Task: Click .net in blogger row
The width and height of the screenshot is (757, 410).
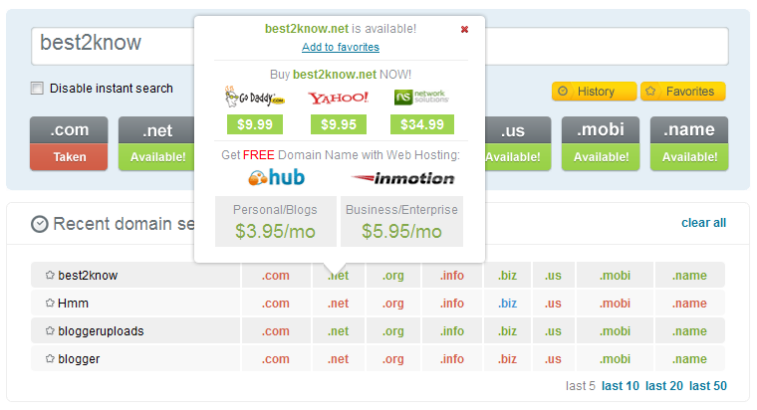Action: click(x=338, y=359)
